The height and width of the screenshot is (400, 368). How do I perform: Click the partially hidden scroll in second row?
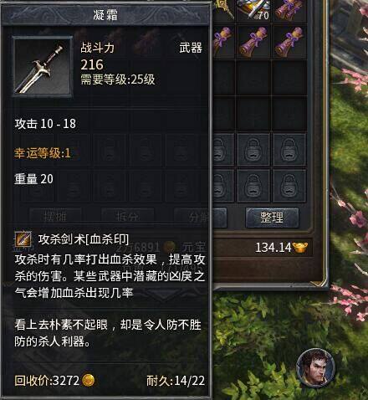click(x=223, y=41)
